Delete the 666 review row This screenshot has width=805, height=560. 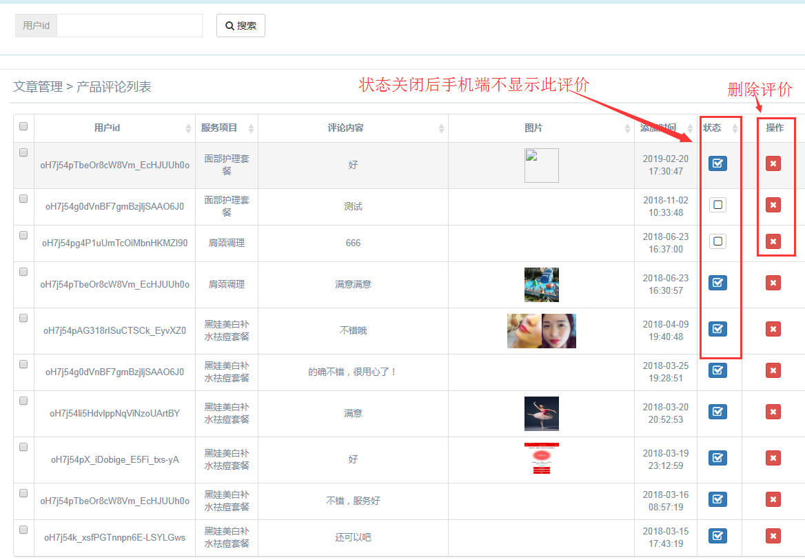pos(773,241)
